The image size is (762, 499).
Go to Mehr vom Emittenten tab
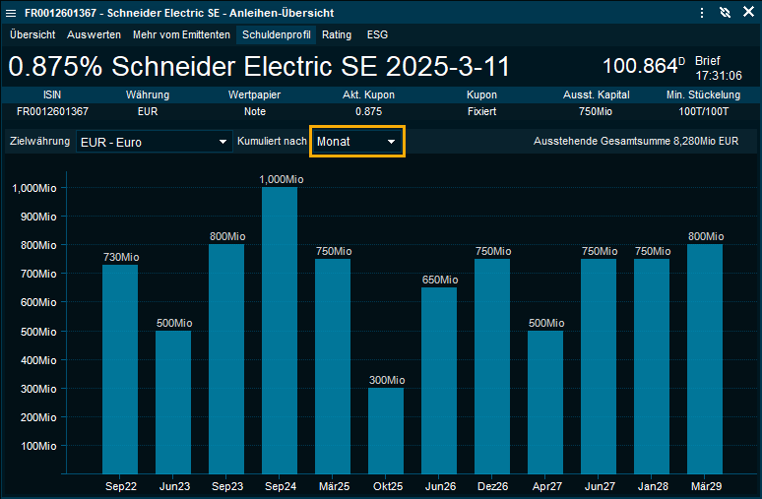tap(182, 34)
